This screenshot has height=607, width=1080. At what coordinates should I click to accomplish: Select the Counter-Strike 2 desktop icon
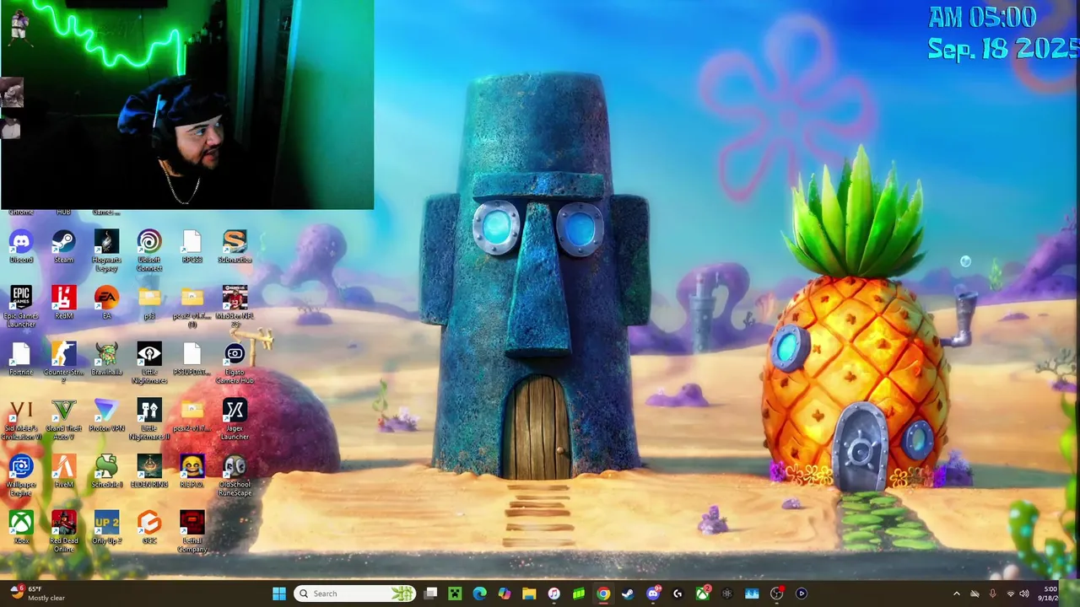coord(63,363)
